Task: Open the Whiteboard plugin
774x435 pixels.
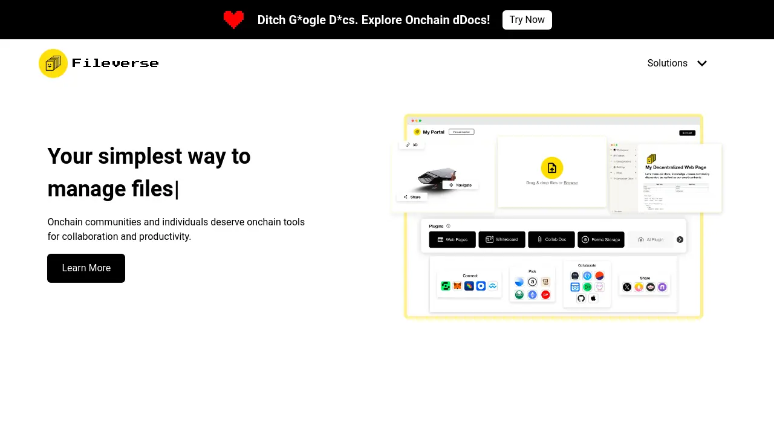Action: pos(502,240)
